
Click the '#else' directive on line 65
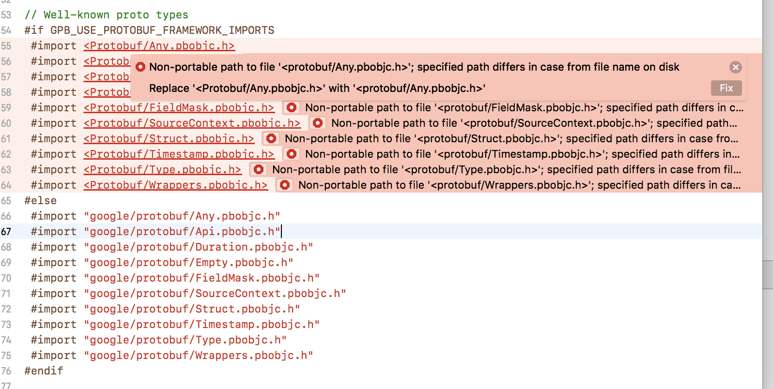(41, 200)
